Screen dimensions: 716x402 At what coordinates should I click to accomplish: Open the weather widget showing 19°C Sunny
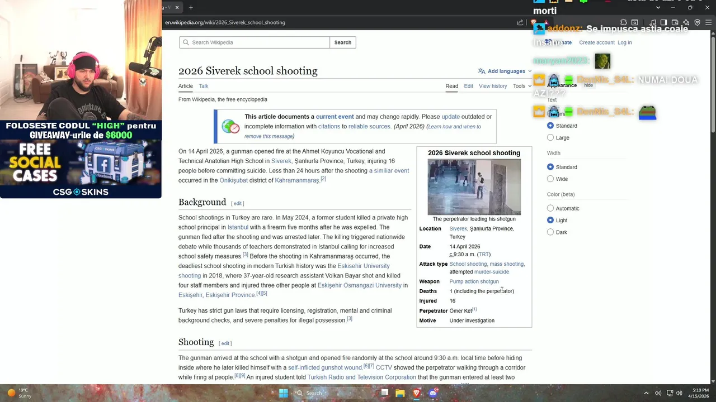pos(19,393)
